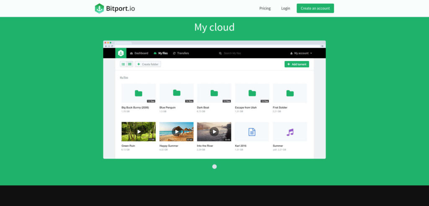Open the Dashboard tab
The width and height of the screenshot is (429, 206).
click(x=139, y=53)
